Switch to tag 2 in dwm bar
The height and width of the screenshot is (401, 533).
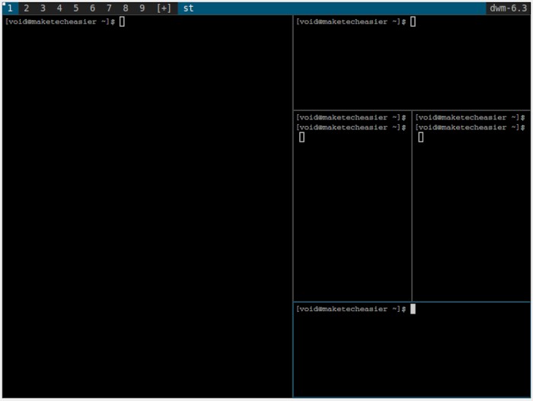click(x=27, y=8)
